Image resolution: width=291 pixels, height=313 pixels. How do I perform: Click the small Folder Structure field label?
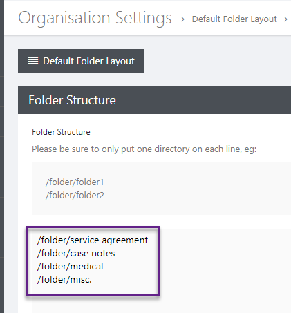(61, 132)
